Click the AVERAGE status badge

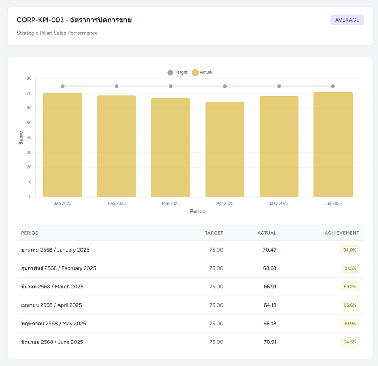coord(347,20)
